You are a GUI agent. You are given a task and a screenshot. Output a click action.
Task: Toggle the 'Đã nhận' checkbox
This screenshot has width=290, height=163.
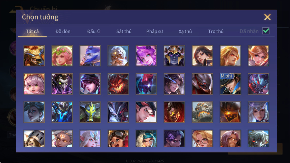[266, 31]
